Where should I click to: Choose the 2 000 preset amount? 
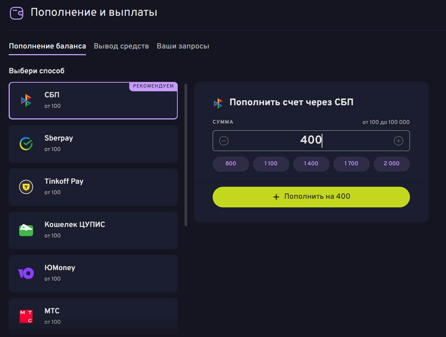(x=392, y=164)
